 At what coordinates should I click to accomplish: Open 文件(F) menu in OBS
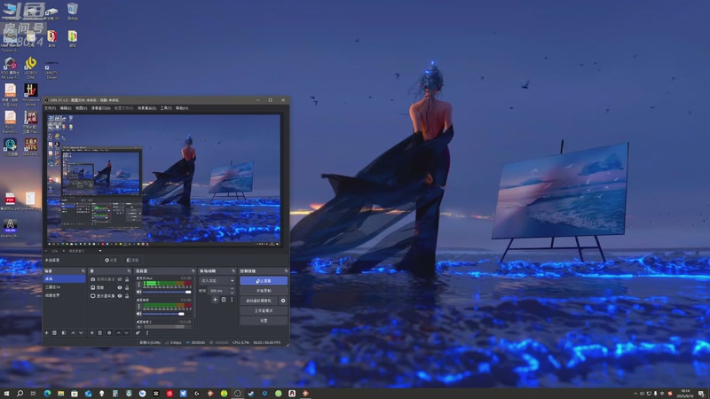[x=50, y=108]
